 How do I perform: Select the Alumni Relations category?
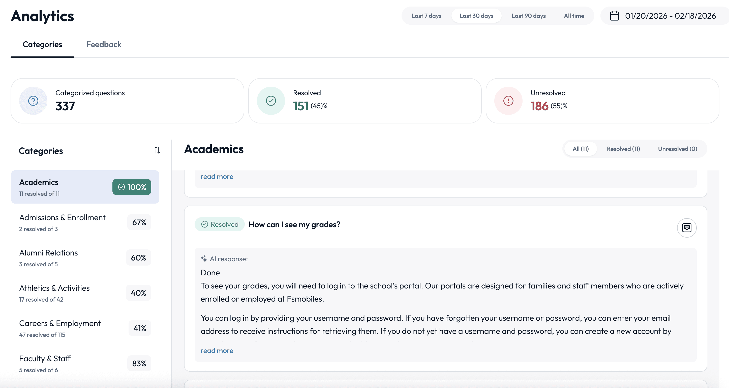[x=85, y=258]
